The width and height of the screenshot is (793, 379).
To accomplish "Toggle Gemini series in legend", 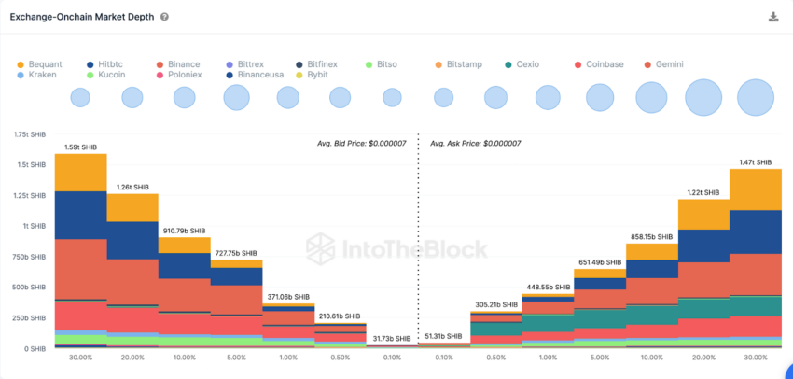I will click(x=664, y=64).
